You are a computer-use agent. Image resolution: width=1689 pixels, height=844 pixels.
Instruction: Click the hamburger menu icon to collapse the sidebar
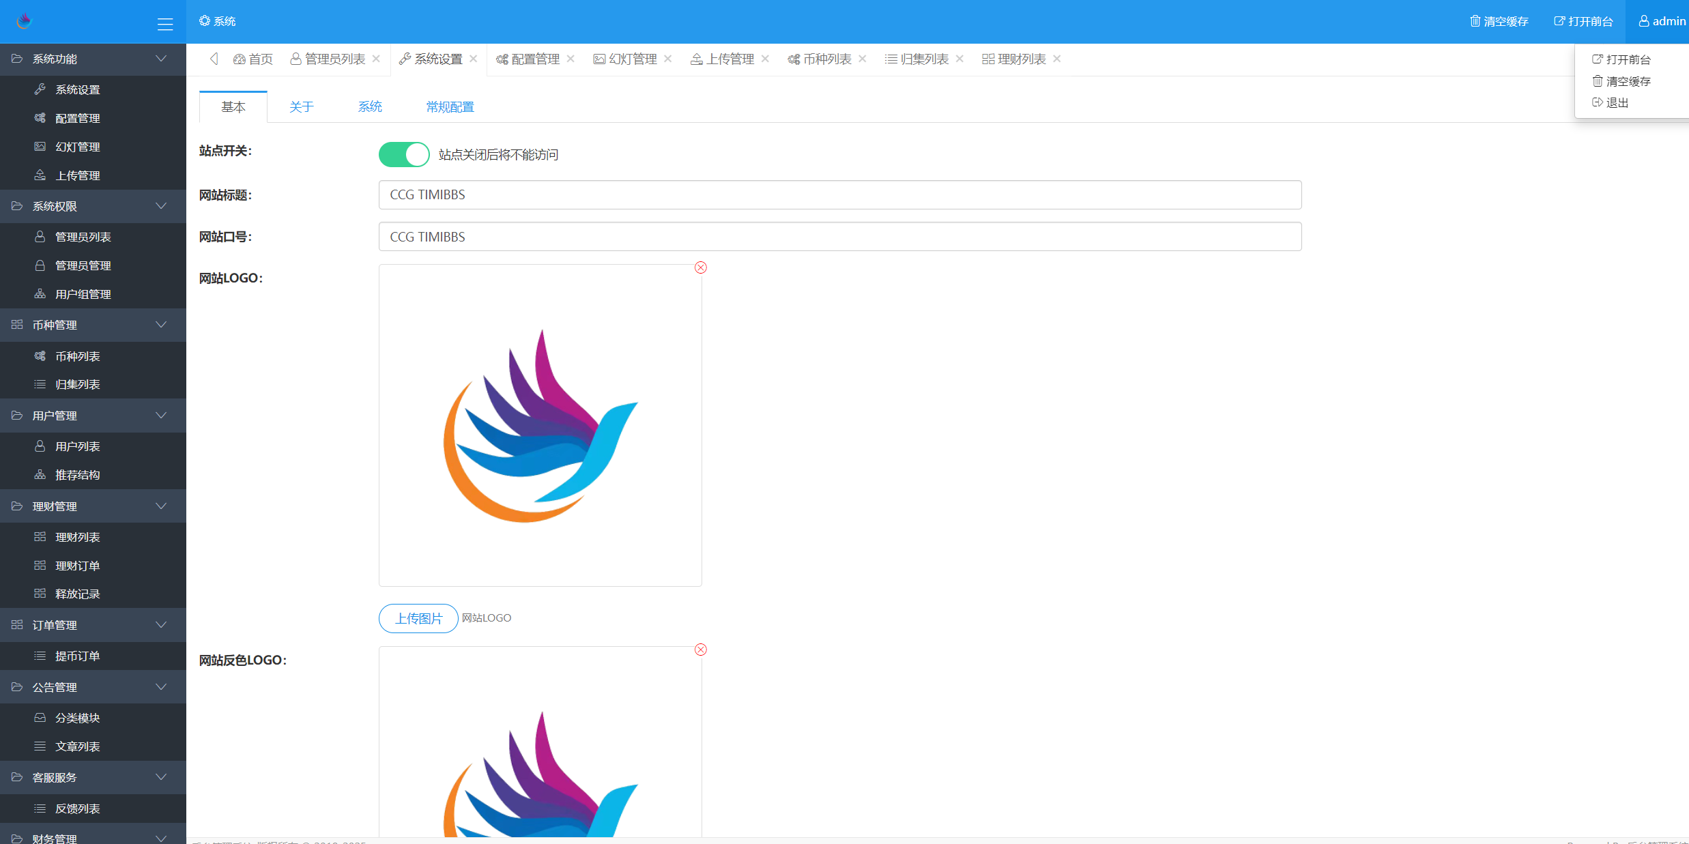coord(164,24)
